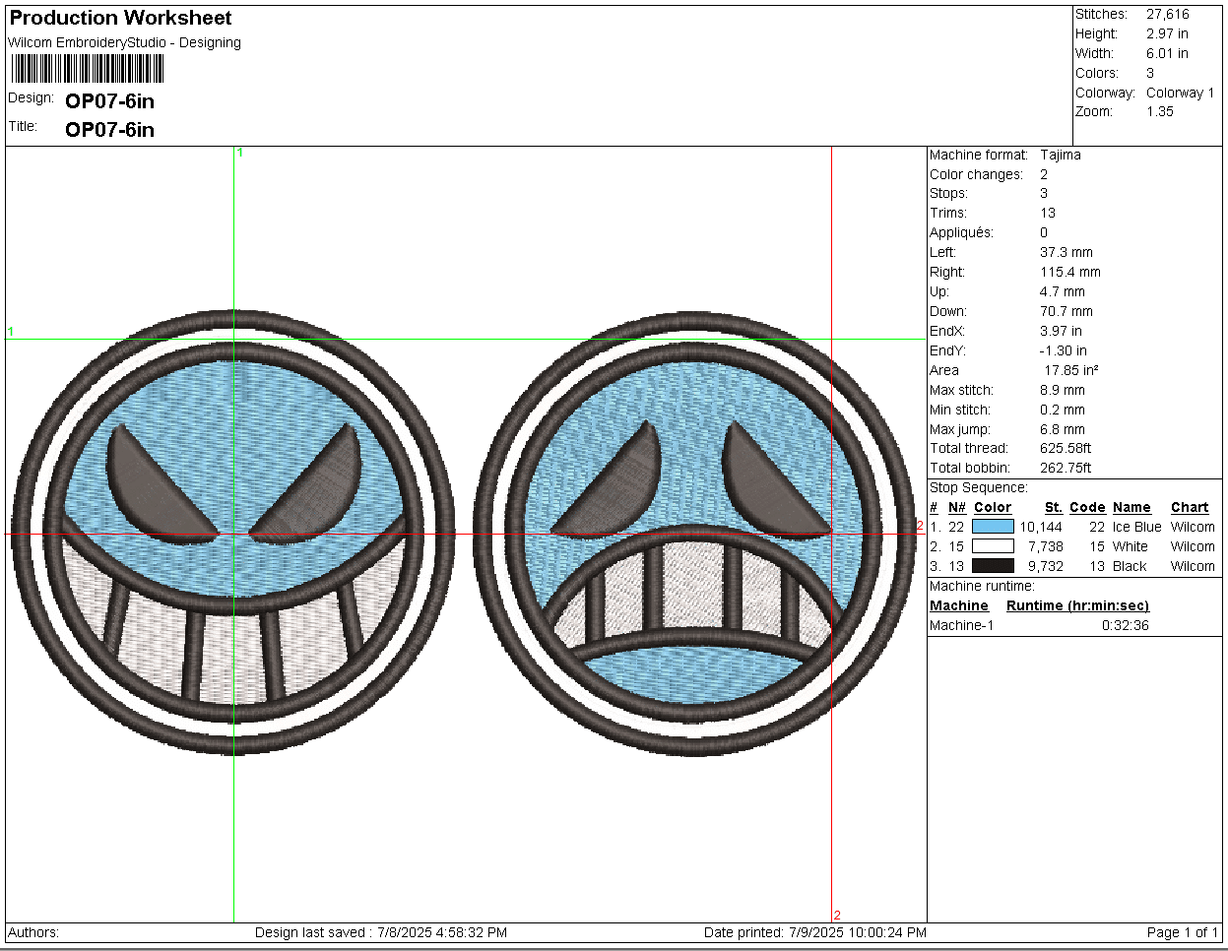Click the Machine format Tajima value
1228x951 pixels.
pos(1061,155)
